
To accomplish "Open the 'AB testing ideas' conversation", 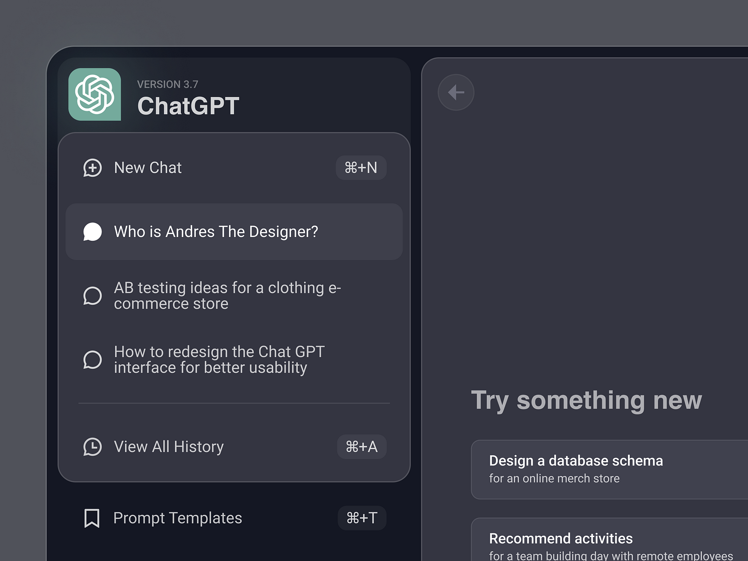I will pyautogui.click(x=228, y=295).
